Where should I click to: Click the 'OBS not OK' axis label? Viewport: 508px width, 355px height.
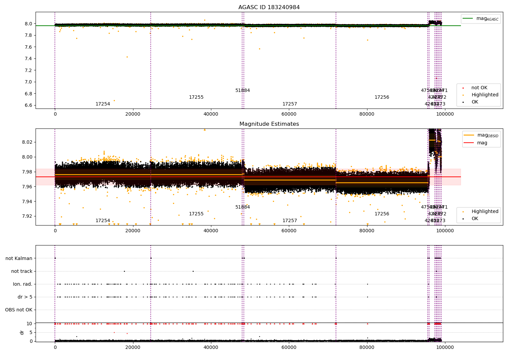coord(19,310)
